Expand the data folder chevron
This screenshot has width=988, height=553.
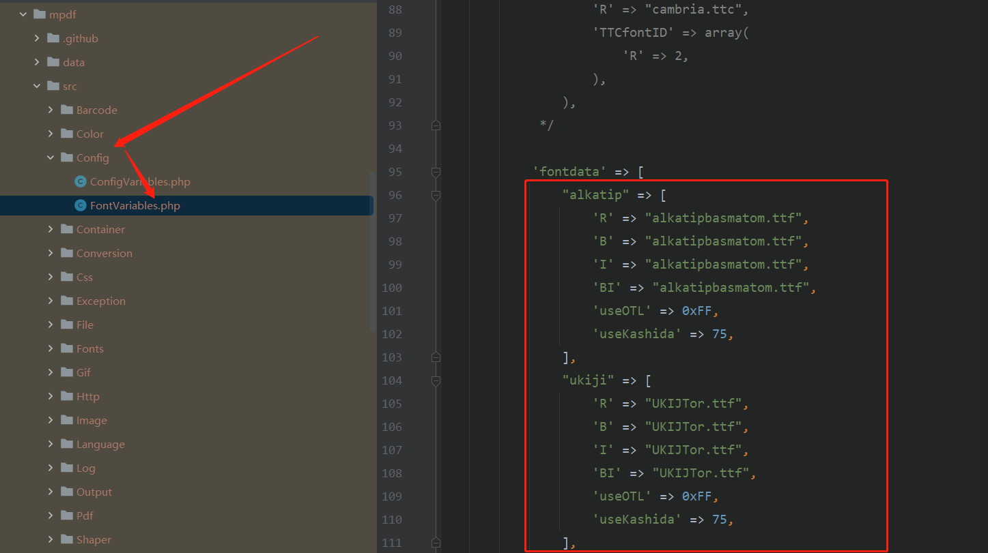(37, 62)
